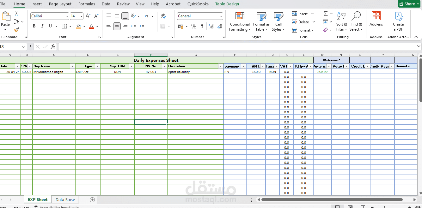Apply the red Font Color swatch

[x=91, y=26]
